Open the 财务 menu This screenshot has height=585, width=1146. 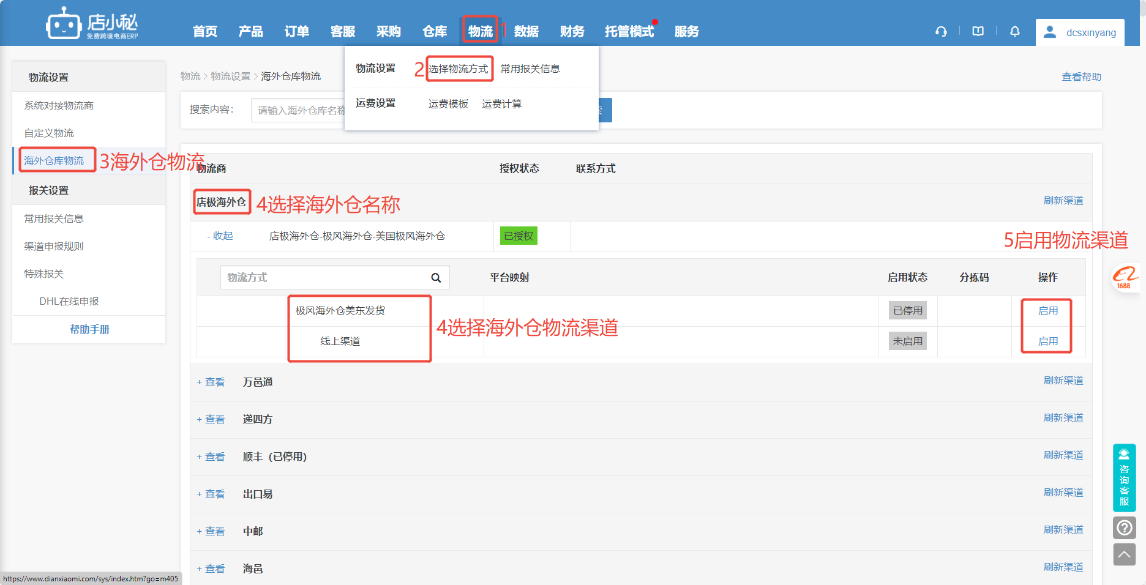click(572, 32)
